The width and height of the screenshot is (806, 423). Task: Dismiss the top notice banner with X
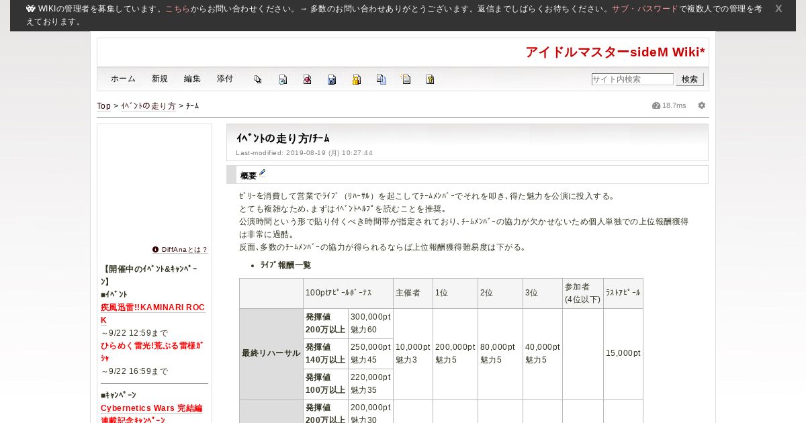pyautogui.click(x=778, y=9)
